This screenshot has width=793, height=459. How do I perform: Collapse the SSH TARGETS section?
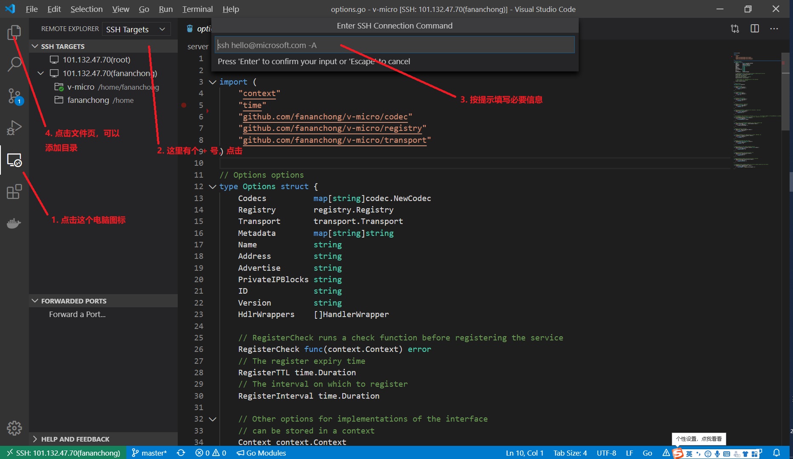click(34, 46)
